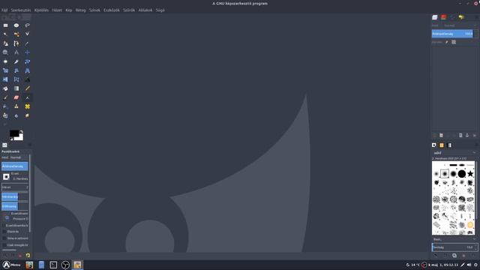Select the Cage Transform tool
Viewport: 480px width, 270px height.
tap(16, 79)
